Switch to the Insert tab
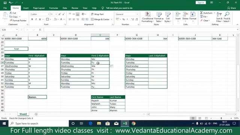This screenshot has height=135, width=240. click(26, 8)
